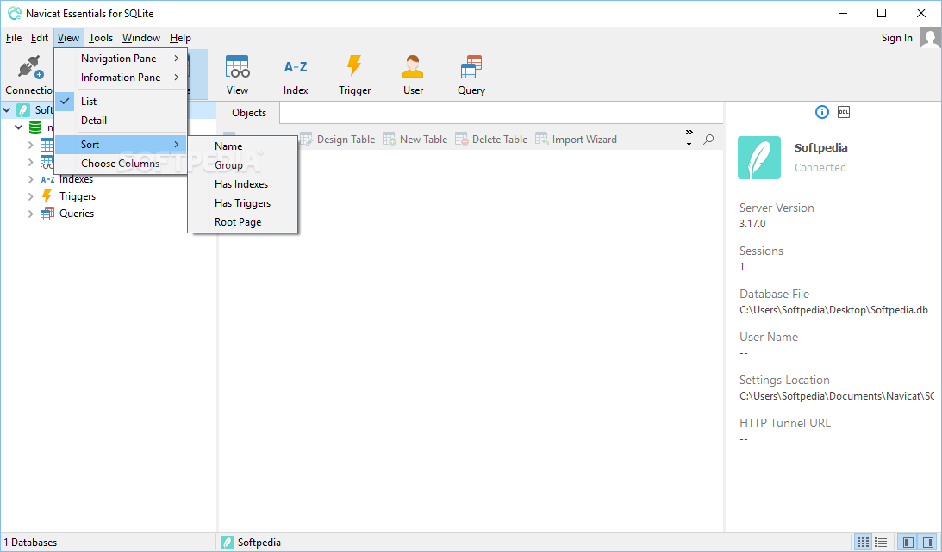This screenshot has height=552, width=942.
Task: Click the search magnifier icon
Action: click(709, 140)
